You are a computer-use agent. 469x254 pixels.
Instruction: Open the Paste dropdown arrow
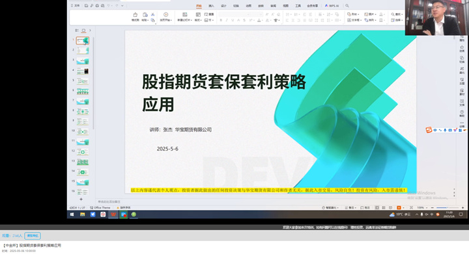[x=148, y=20]
